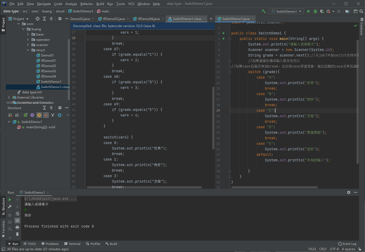Collapse the struct package in Project tree
Screen dimensions: 365x252
click(x=28, y=50)
